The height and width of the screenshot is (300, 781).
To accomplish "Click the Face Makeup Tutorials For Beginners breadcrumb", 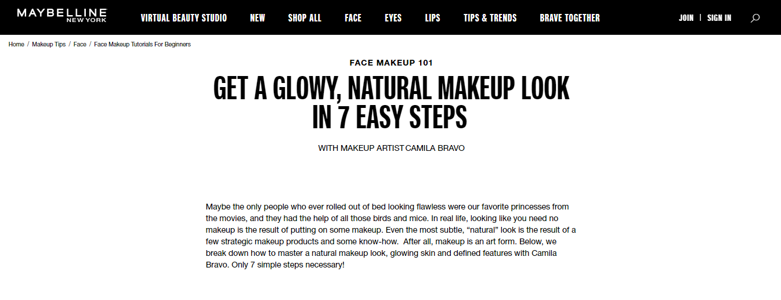I will pyautogui.click(x=142, y=44).
